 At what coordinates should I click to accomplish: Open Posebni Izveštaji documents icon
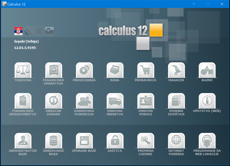point(176,101)
